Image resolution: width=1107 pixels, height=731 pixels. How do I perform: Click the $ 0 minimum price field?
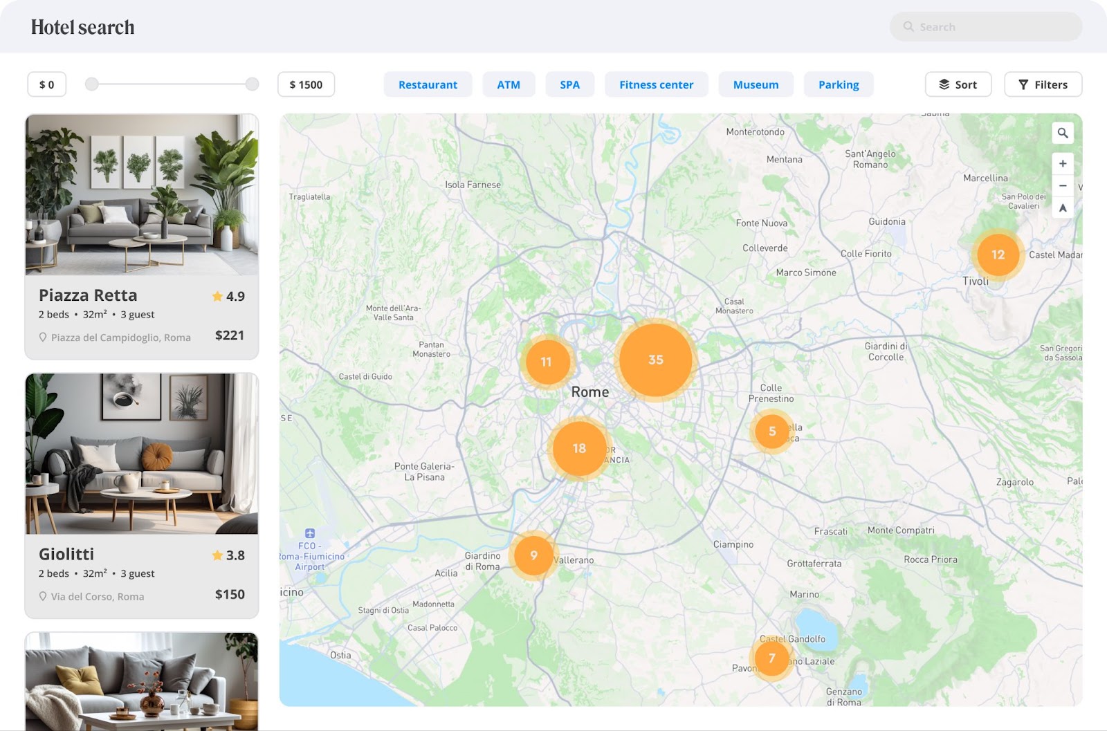pos(47,84)
